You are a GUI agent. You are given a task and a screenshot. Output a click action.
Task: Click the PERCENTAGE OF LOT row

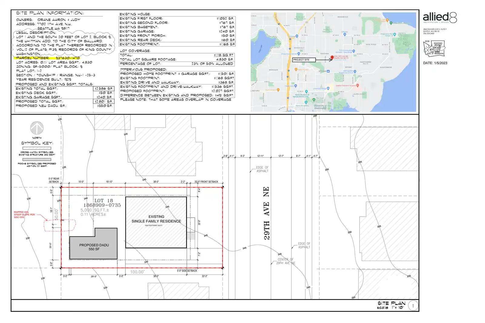click(177, 64)
